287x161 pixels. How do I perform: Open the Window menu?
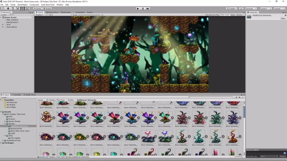click(x=60, y=5)
